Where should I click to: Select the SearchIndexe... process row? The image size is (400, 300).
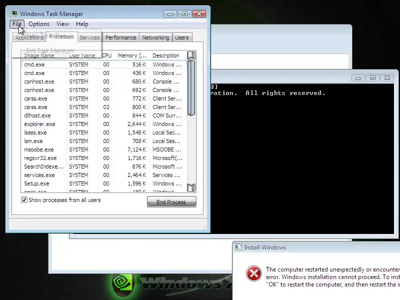pos(104,166)
